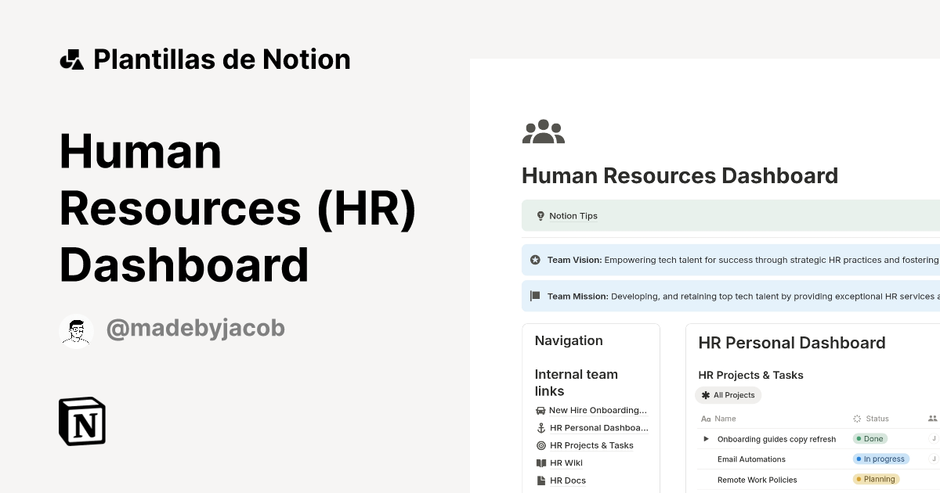Click the lightbulb icon in Notion Tips banner
940x493 pixels.
coord(540,215)
